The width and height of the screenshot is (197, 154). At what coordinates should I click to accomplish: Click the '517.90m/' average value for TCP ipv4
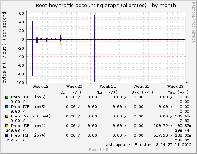(163, 135)
